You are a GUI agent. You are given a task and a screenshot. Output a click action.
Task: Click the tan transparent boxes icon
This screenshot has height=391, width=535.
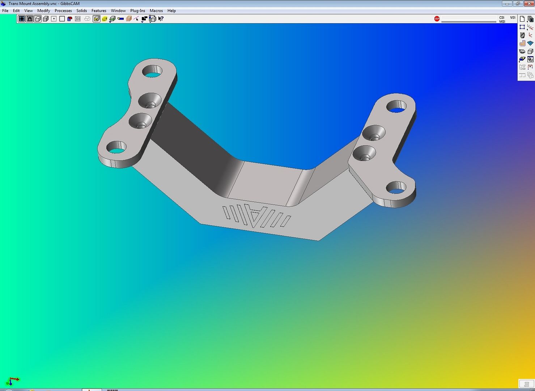pyautogui.click(x=128, y=19)
